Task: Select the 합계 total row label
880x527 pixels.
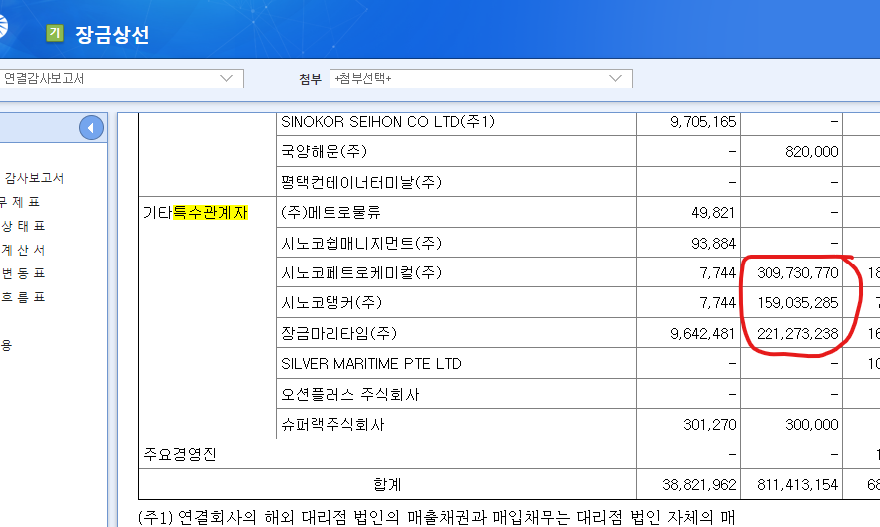Action: [387, 484]
